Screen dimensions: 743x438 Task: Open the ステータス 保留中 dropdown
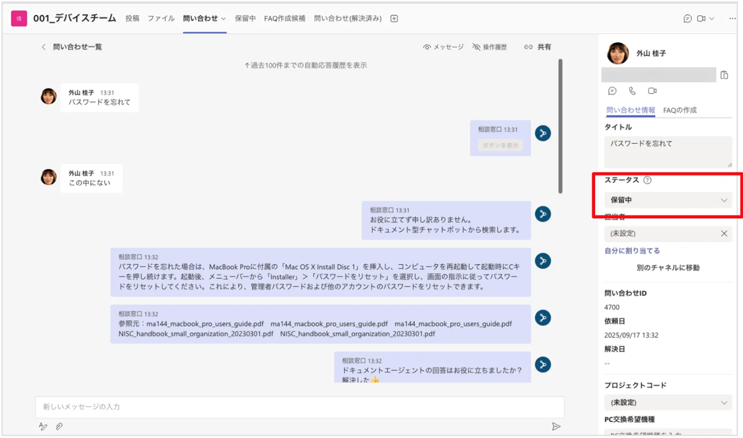coord(668,200)
